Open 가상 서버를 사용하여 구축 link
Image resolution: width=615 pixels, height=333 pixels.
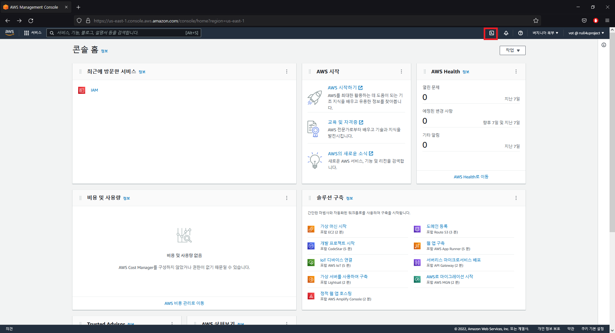[344, 277]
